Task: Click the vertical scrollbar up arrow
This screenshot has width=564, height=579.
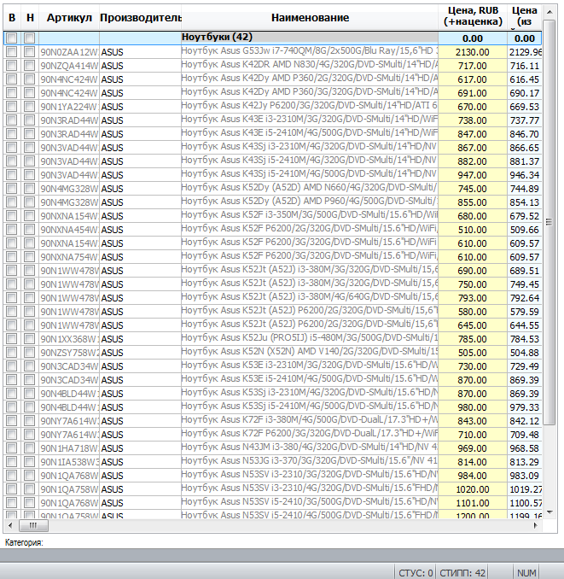Action: [549, 12]
